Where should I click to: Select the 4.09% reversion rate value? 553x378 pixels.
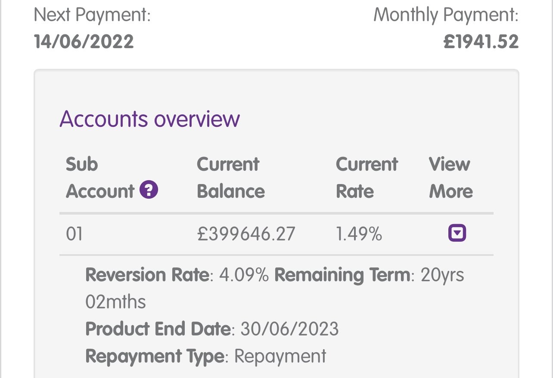click(x=244, y=275)
